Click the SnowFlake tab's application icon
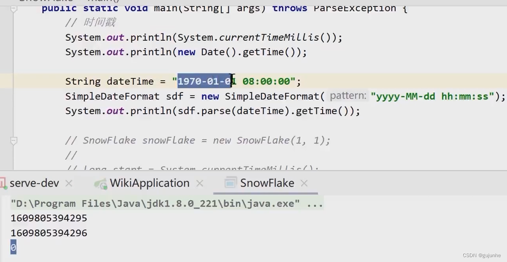This screenshot has height=262, width=507. 230,183
